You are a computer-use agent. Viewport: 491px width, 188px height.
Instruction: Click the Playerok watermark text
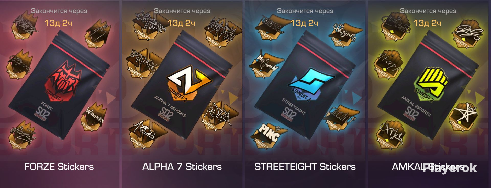(x=450, y=168)
